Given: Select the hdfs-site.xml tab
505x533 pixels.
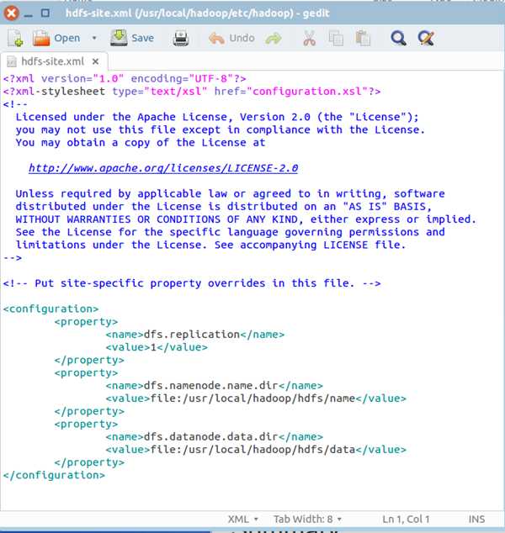Looking at the screenshot, I should pos(53,61).
